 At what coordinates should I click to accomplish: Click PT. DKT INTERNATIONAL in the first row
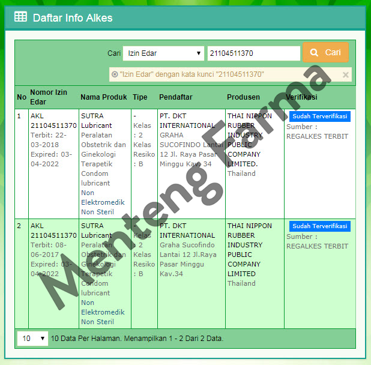coord(187,121)
